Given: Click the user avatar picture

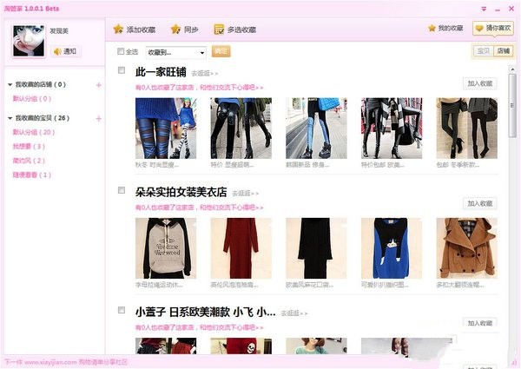Looking at the screenshot, I should tap(29, 41).
